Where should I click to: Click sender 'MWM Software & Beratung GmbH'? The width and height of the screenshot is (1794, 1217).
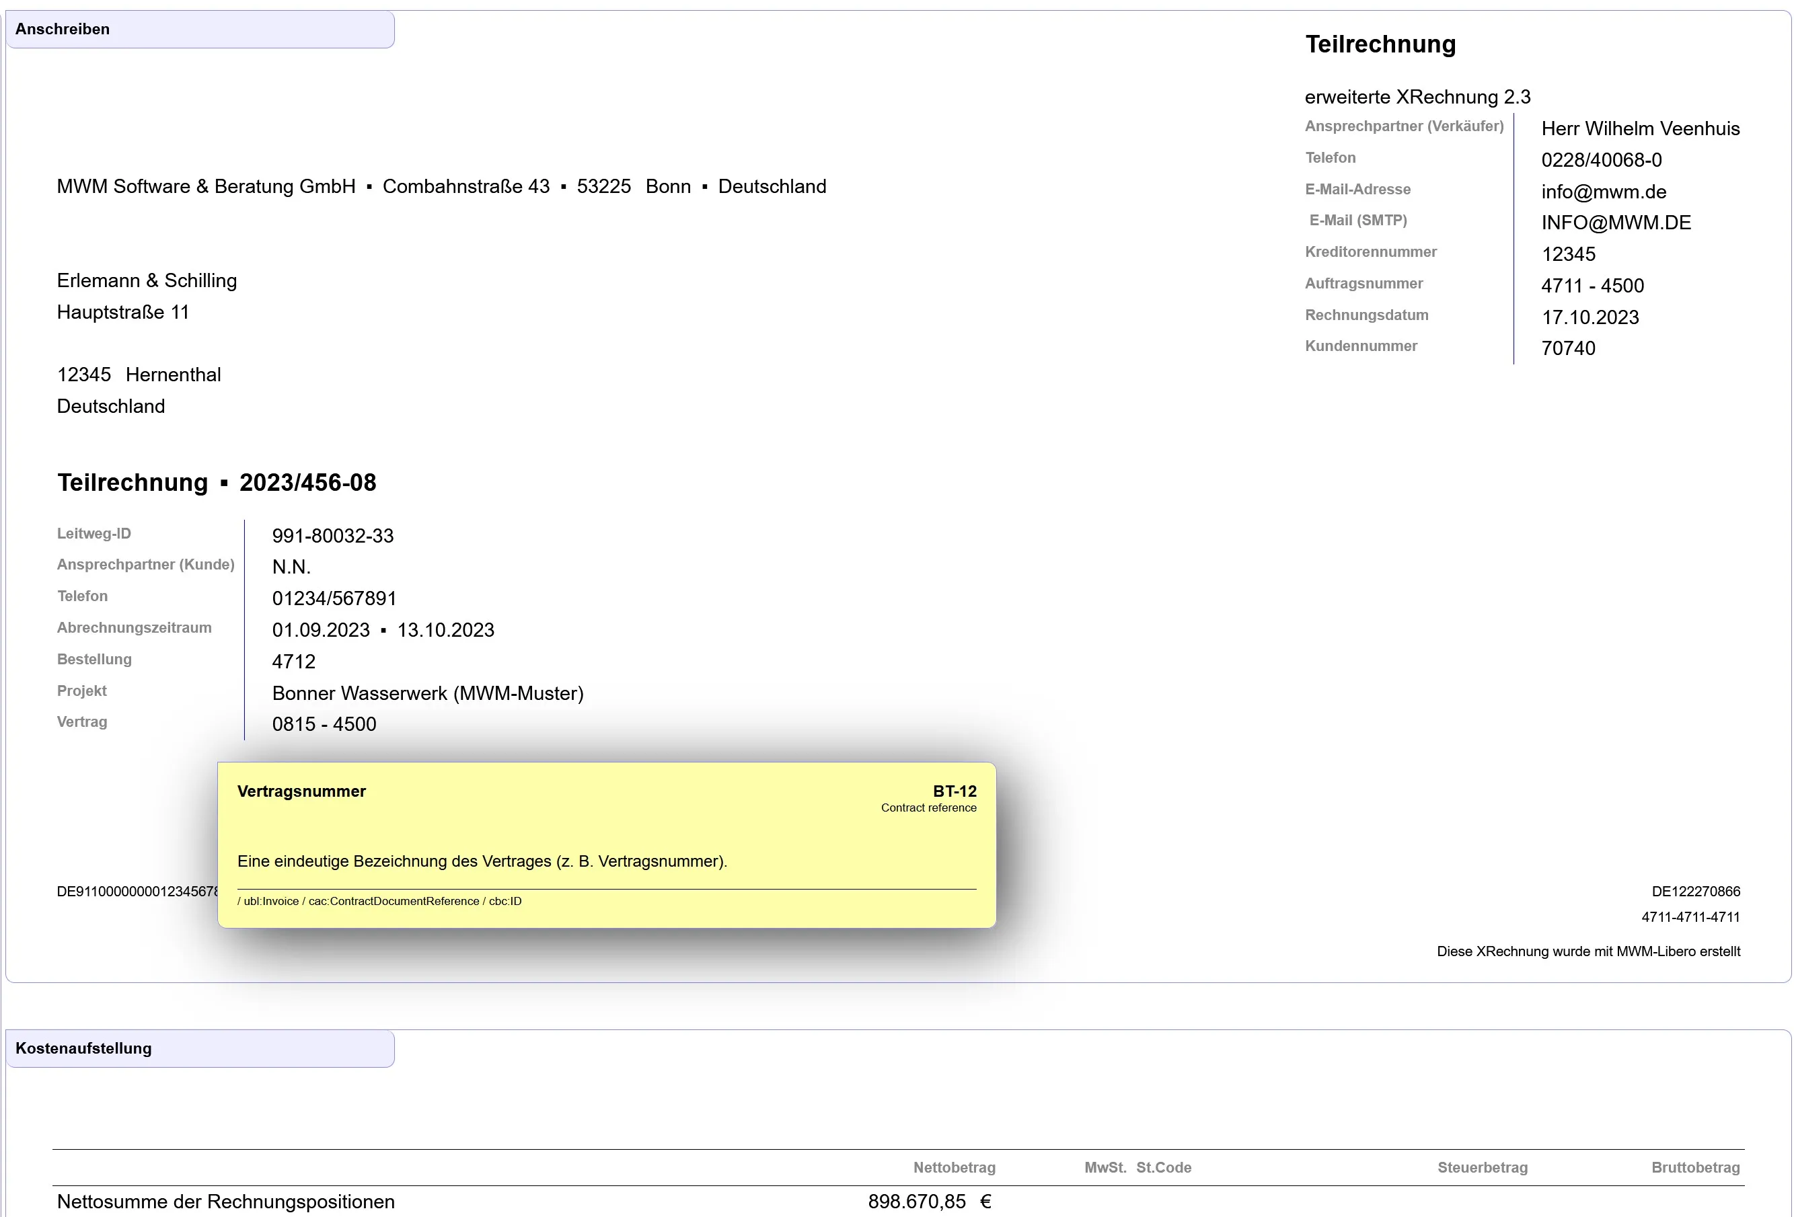(206, 187)
